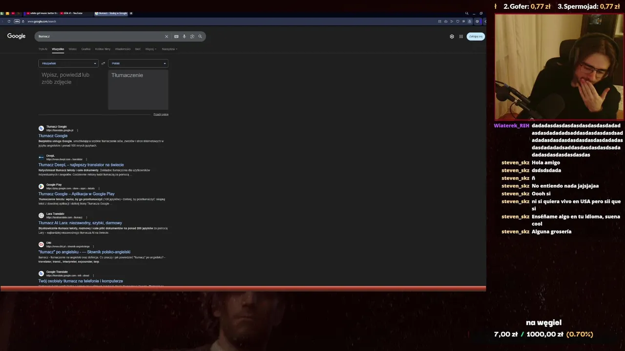Select the Wszystko results tab
This screenshot has width=625, height=351.
58,49
